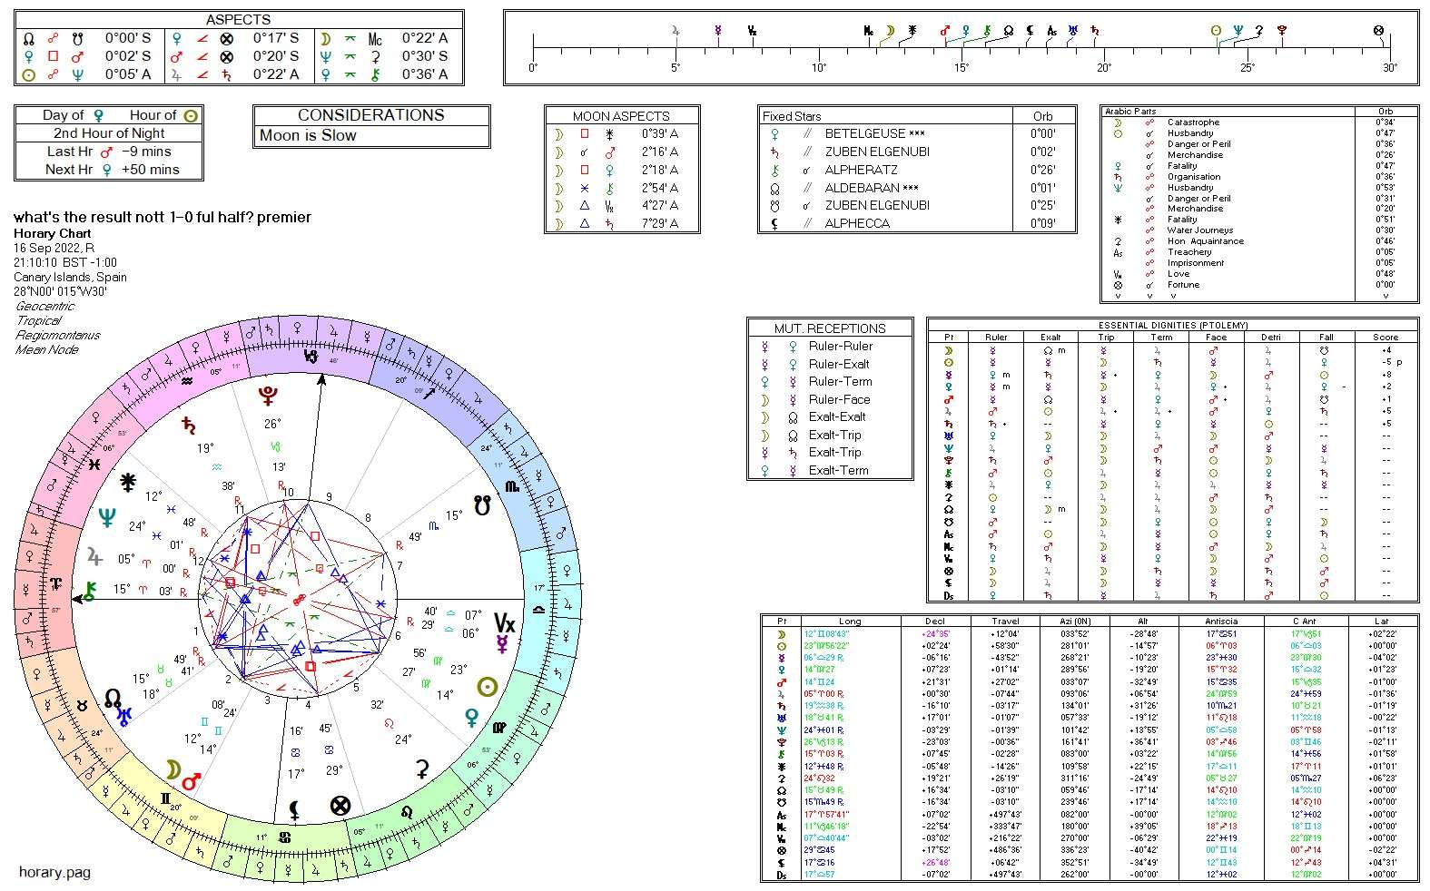Select the 'Travel' column header
The image size is (1430, 891).
(1007, 622)
